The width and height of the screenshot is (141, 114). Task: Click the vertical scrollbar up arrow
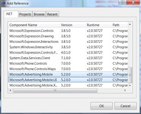click(130, 24)
